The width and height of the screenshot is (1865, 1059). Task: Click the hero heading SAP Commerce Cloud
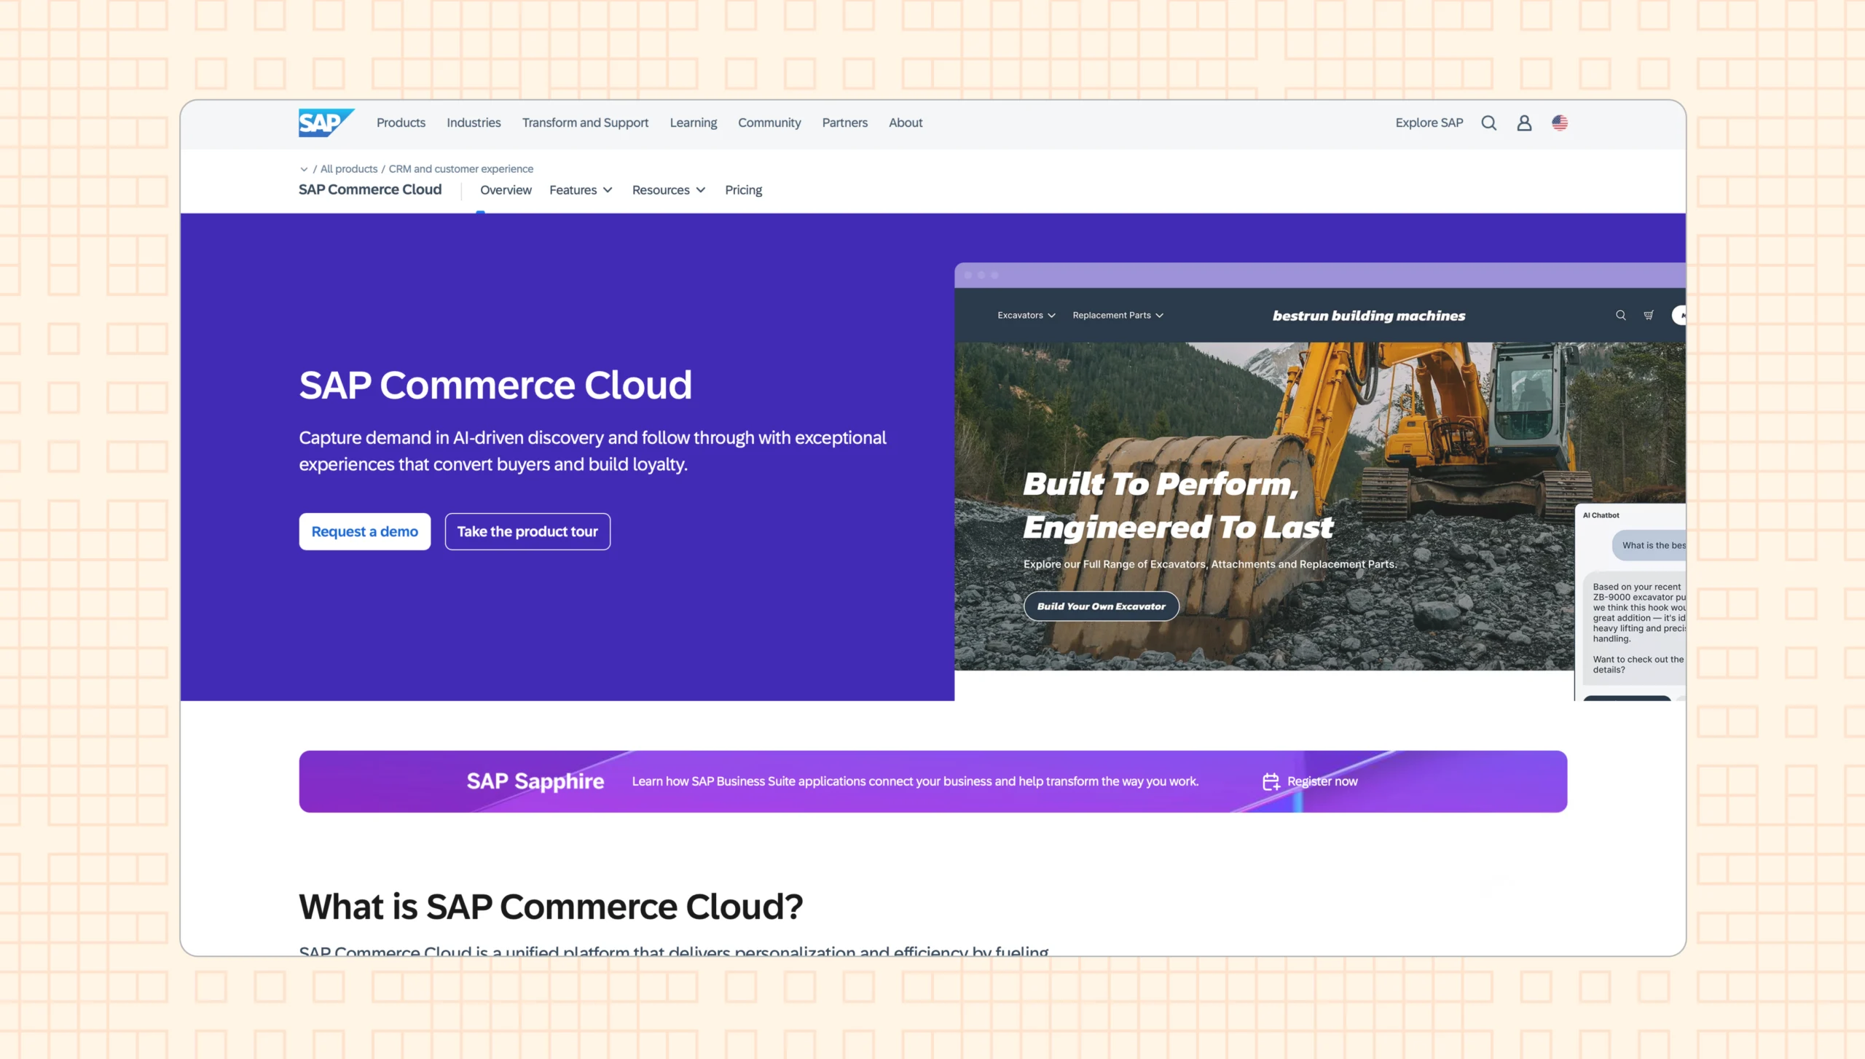coord(495,385)
